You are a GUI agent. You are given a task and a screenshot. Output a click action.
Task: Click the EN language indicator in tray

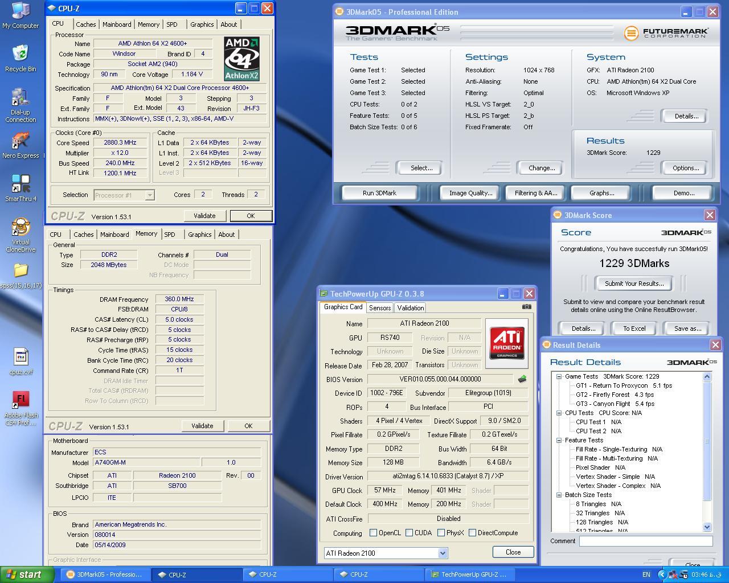tap(646, 574)
